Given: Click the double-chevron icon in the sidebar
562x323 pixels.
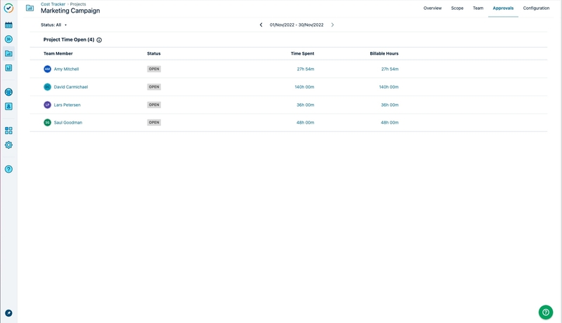Looking at the screenshot, I should point(8,39).
